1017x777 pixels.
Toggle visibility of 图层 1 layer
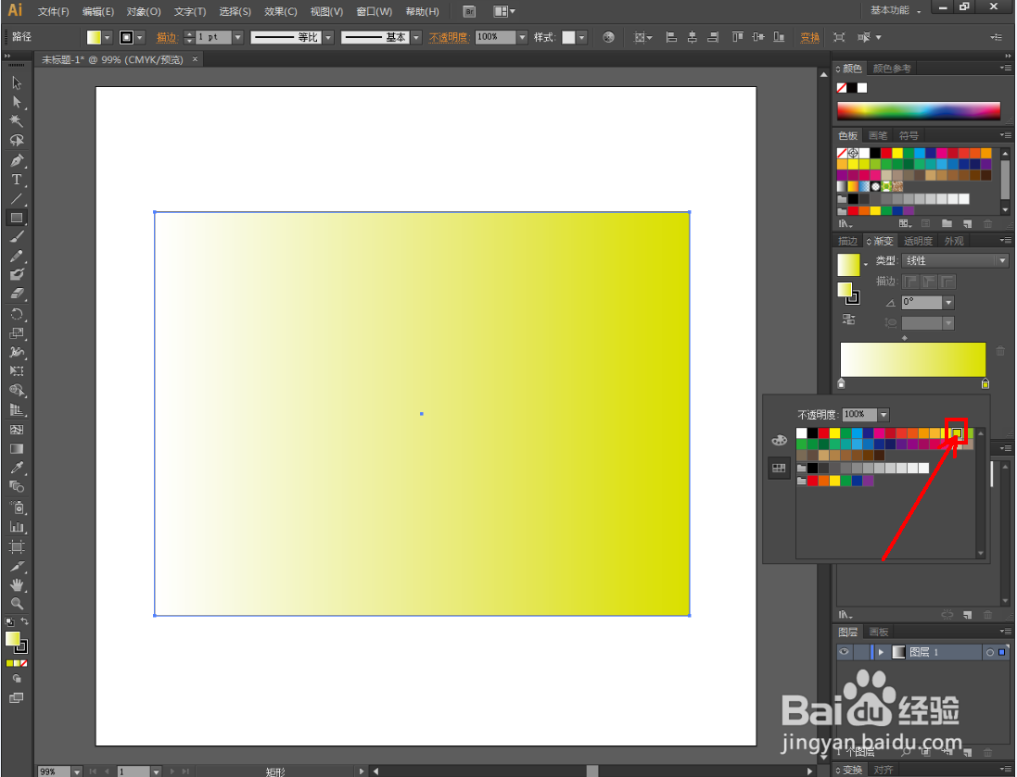coord(844,652)
